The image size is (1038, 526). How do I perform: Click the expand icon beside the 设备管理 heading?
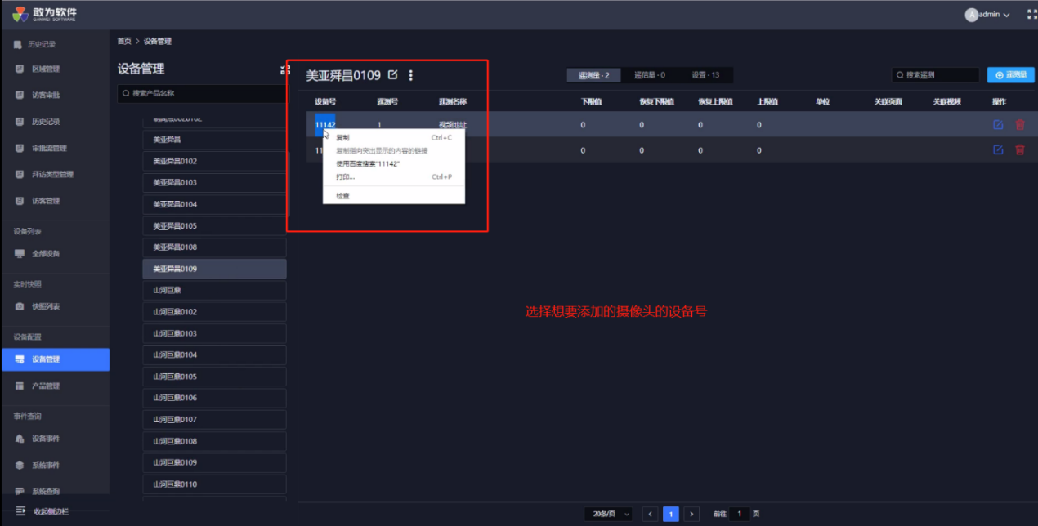284,69
